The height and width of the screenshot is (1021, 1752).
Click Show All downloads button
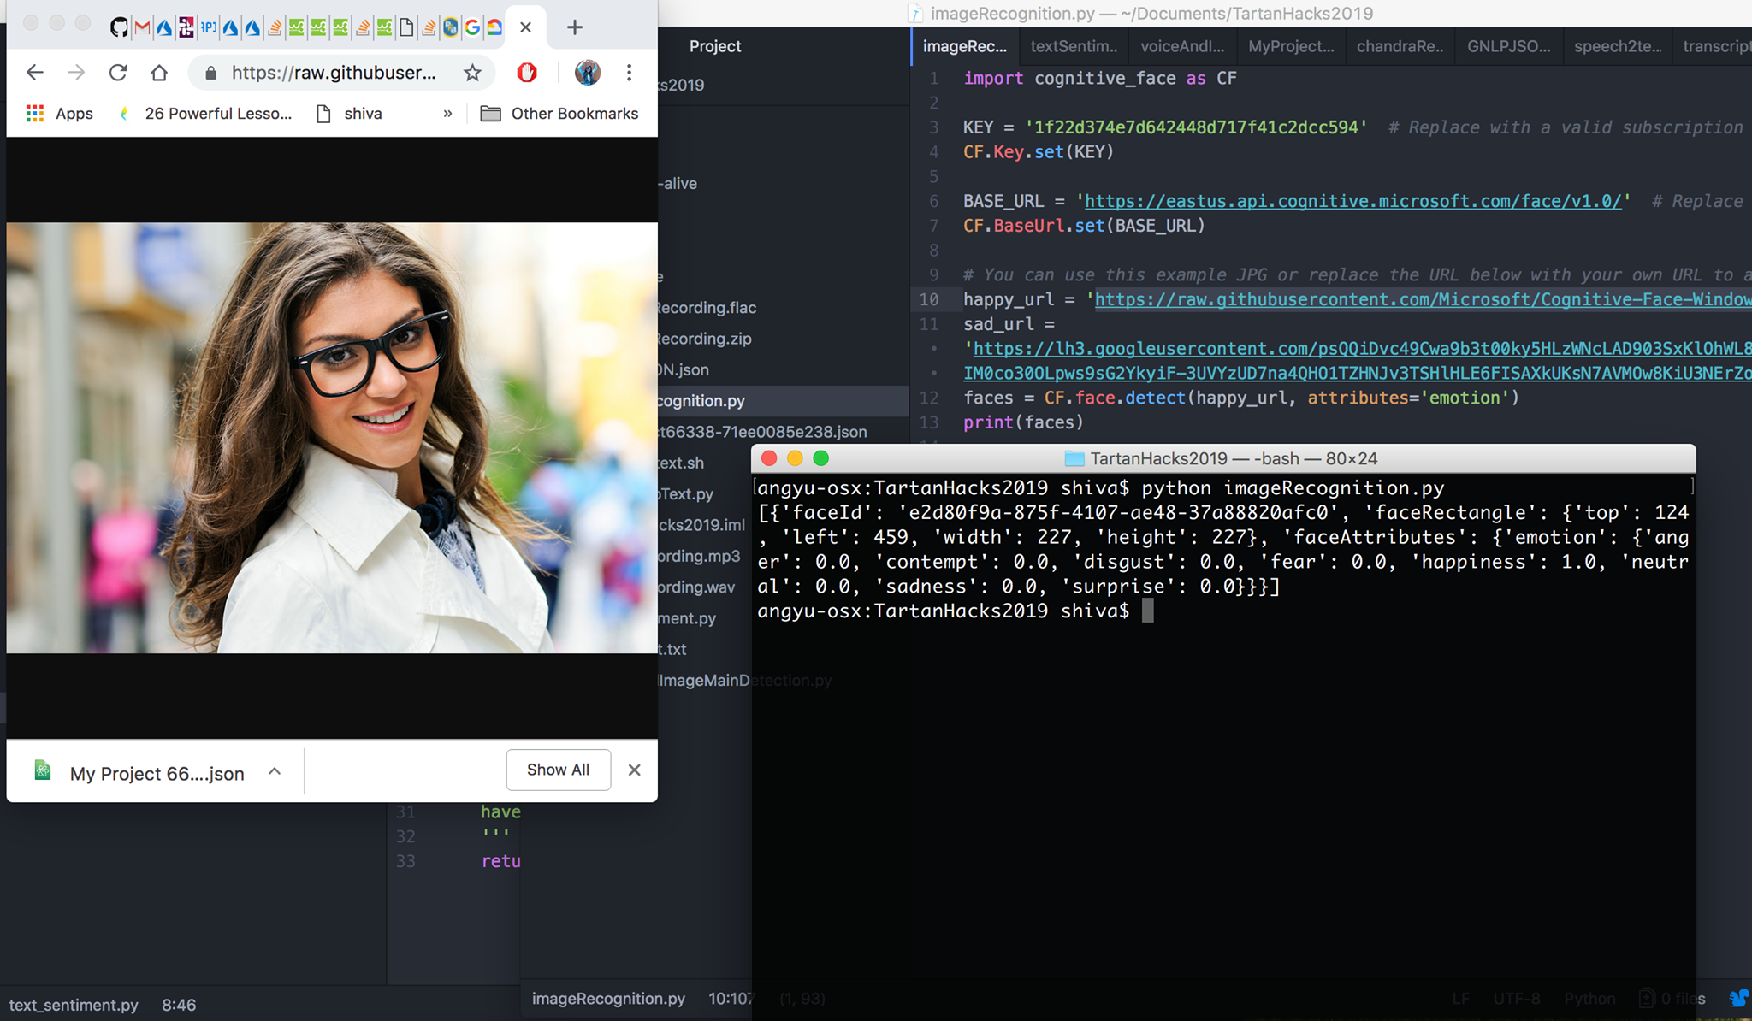click(558, 770)
